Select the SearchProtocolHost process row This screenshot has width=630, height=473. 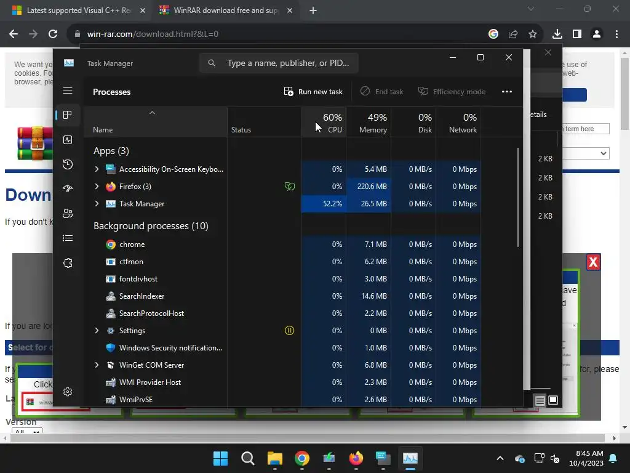(282, 313)
